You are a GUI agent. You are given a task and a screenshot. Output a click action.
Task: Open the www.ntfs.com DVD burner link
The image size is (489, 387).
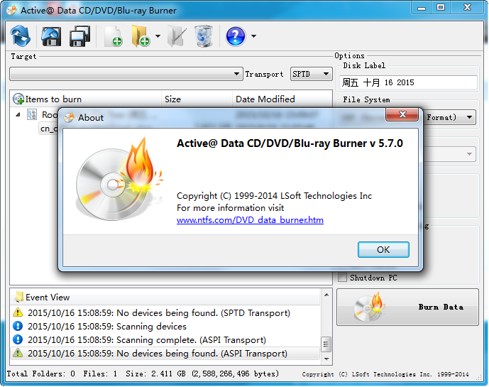click(x=250, y=220)
